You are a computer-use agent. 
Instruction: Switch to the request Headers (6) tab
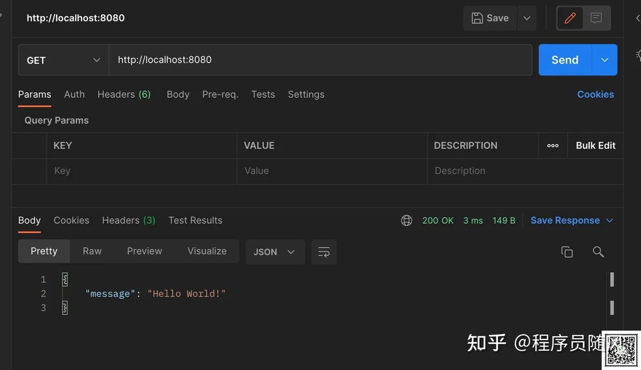124,94
